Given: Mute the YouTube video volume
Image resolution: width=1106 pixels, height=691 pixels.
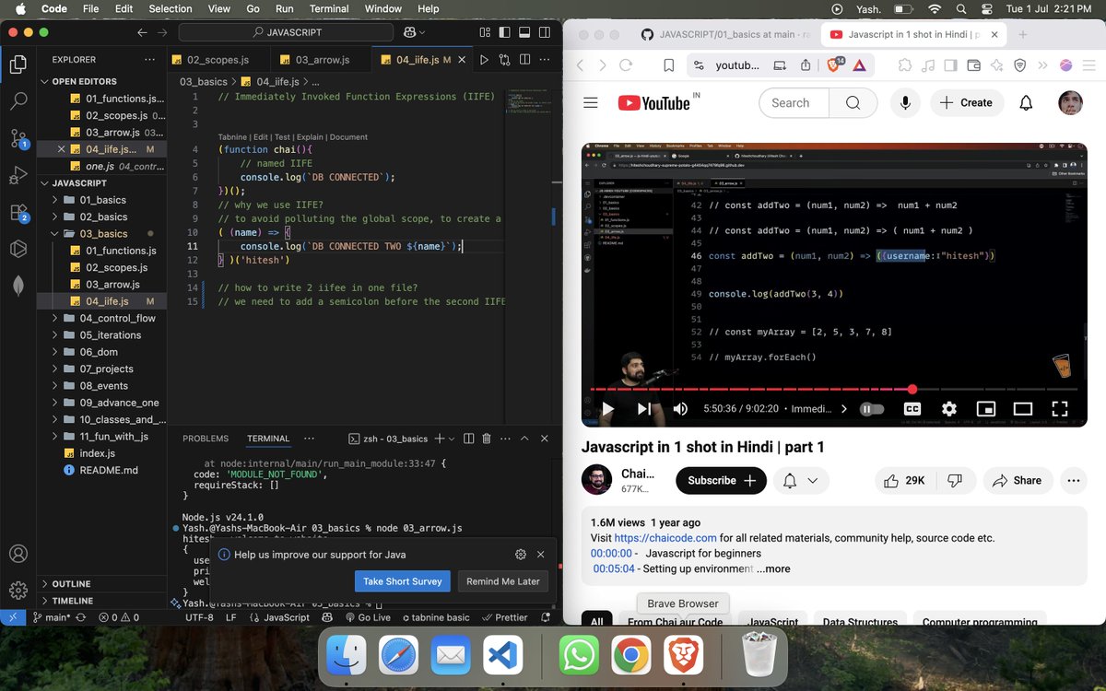Looking at the screenshot, I should tap(680, 408).
